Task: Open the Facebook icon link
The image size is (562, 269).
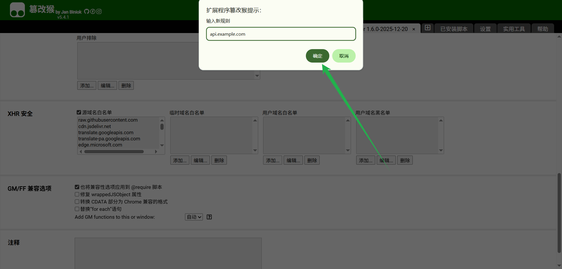Action: coord(93,11)
